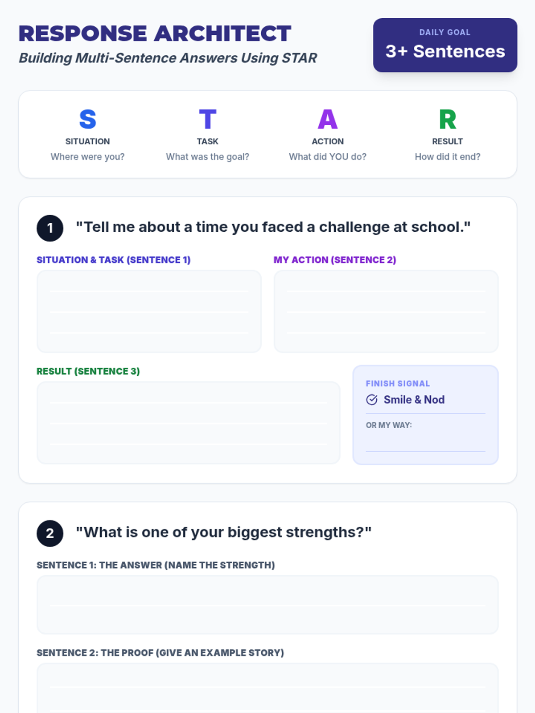Click the number 2 question badge

pyautogui.click(x=50, y=533)
